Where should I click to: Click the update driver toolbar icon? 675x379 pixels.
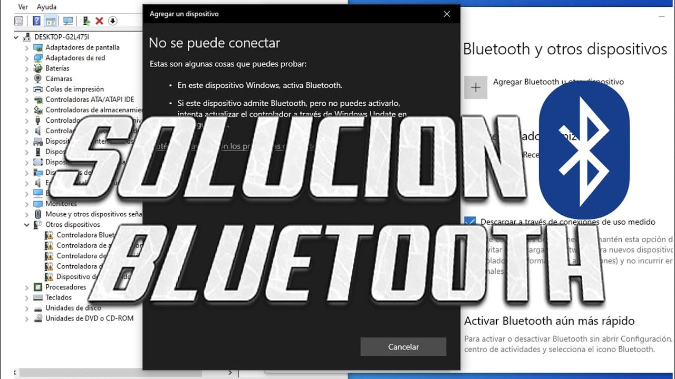click(86, 21)
